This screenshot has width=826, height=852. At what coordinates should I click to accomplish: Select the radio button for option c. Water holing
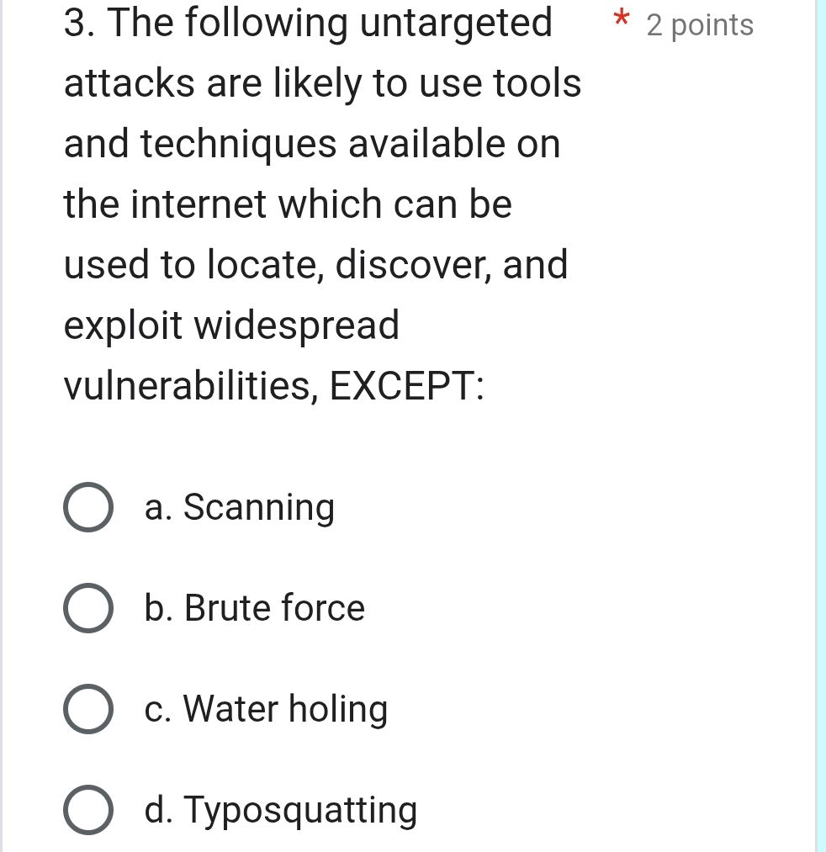[x=87, y=709]
